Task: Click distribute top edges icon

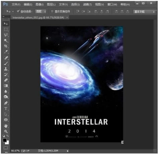Action: (x=116, y=11)
